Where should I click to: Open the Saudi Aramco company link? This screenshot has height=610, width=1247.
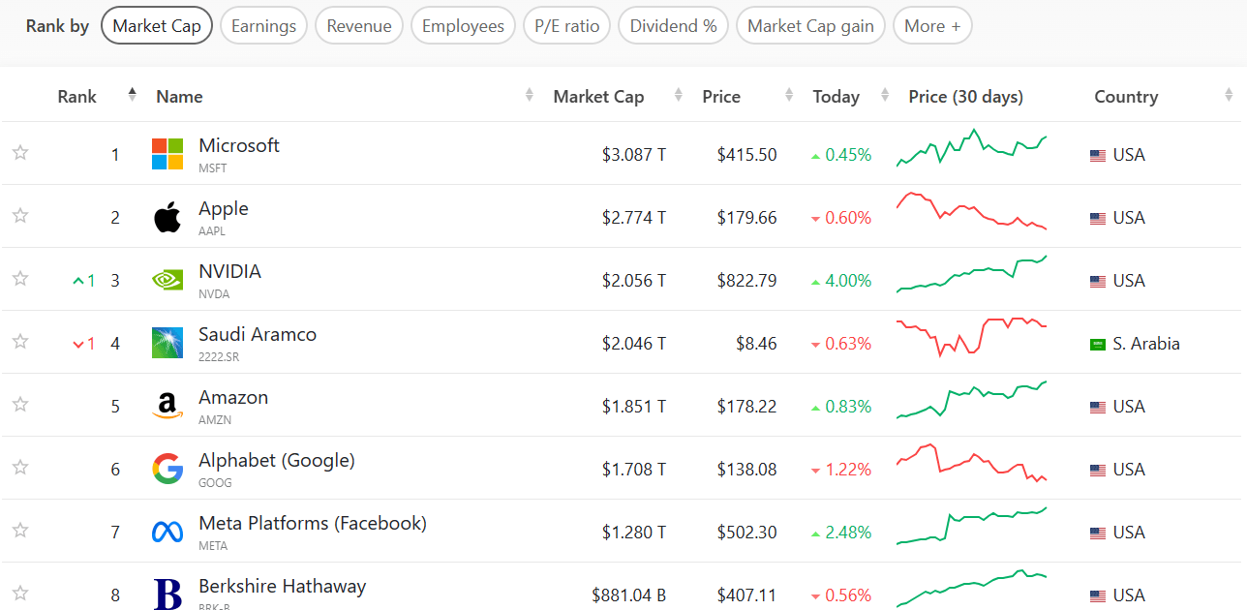click(258, 334)
